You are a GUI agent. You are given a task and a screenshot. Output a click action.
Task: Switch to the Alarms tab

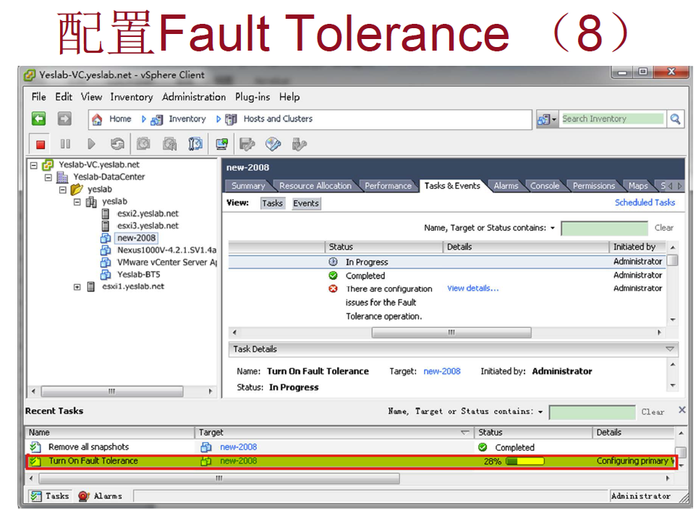tap(506, 186)
